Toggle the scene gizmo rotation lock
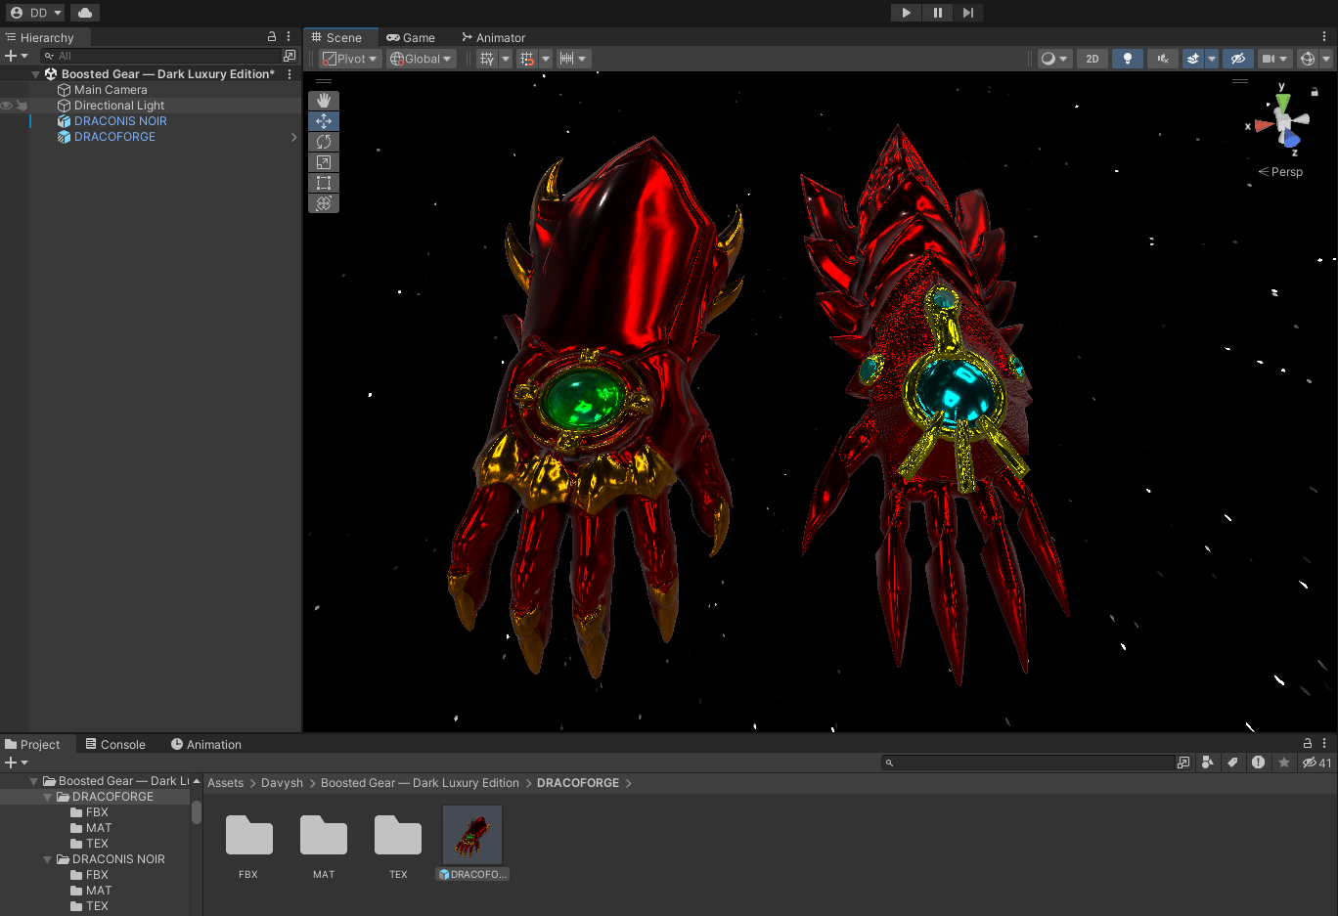1338x916 pixels. pos(1315,92)
